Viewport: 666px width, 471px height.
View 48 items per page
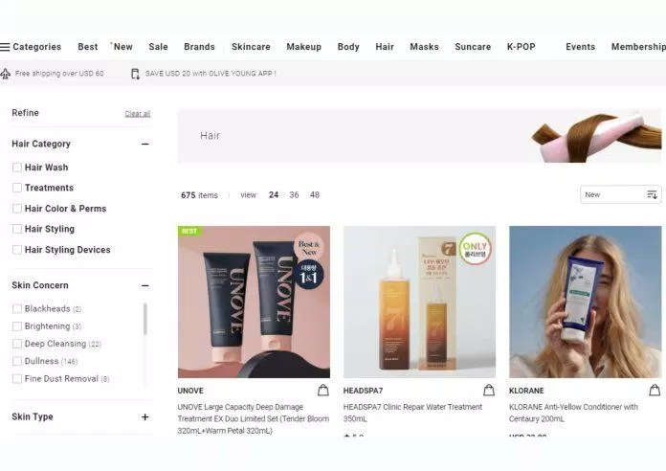pos(314,194)
